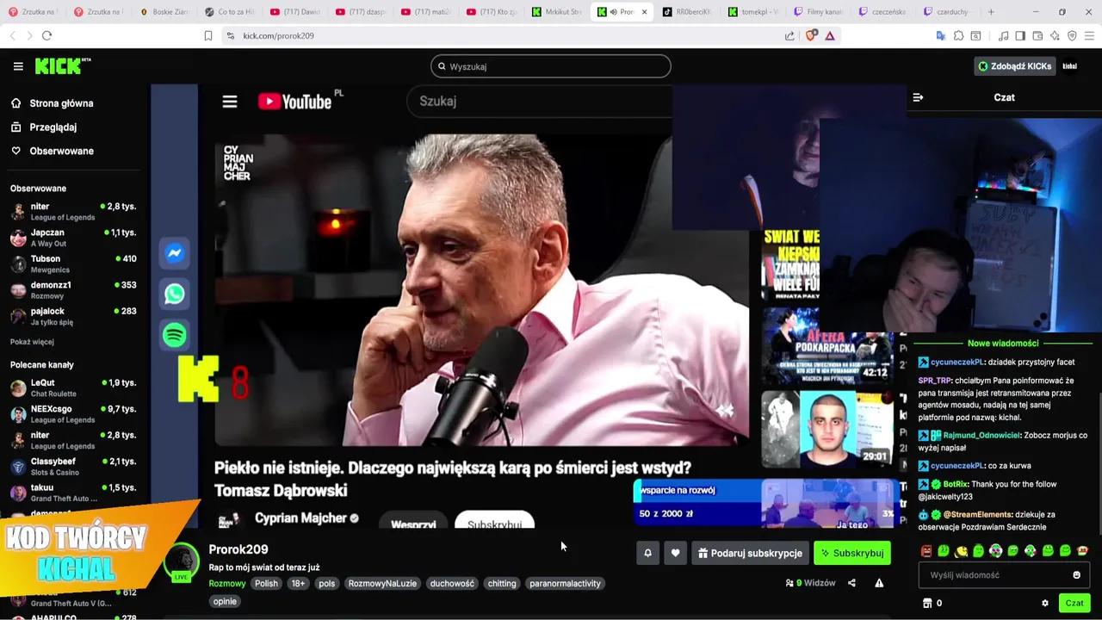Switch to the Boskie Ziarno browser tab
Screen dimensions: 1102x620
(164, 12)
